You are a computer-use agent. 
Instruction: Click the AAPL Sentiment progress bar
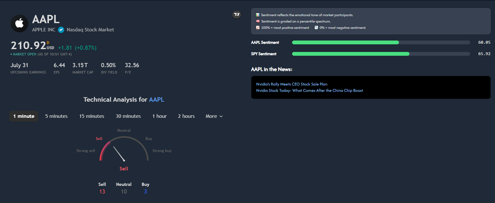tap(381, 42)
